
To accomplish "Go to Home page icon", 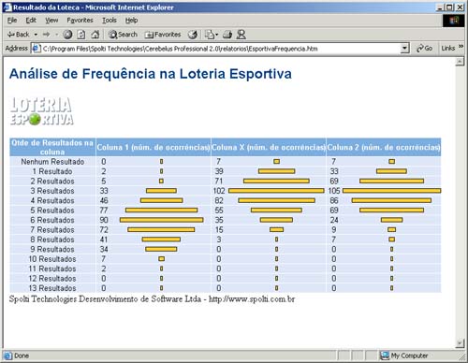I will pos(95,35).
